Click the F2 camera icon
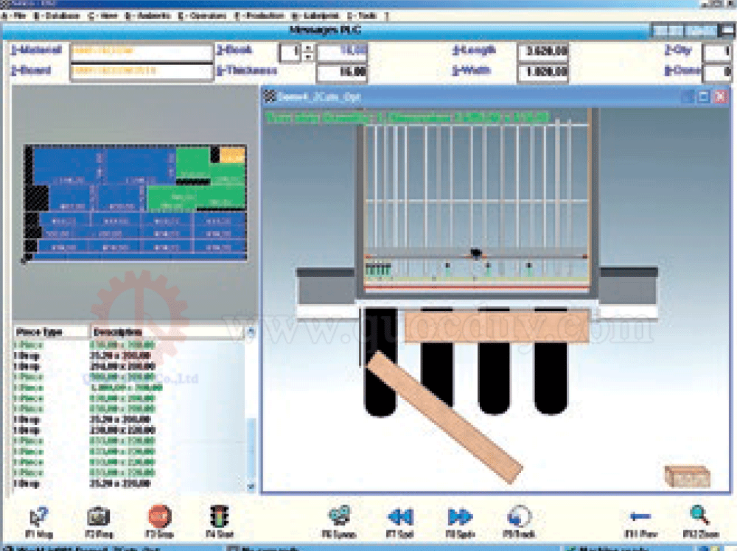Image resolution: width=737 pixels, height=551 pixels. click(98, 516)
